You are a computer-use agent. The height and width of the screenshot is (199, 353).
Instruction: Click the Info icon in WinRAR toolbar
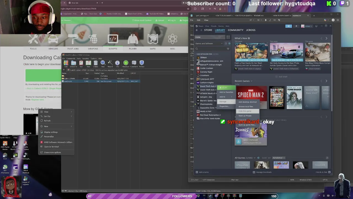(117, 64)
